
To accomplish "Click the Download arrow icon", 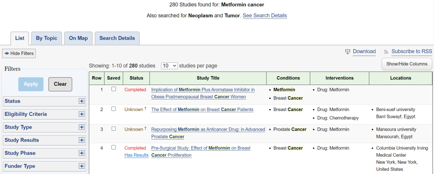I will click(348, 52).
